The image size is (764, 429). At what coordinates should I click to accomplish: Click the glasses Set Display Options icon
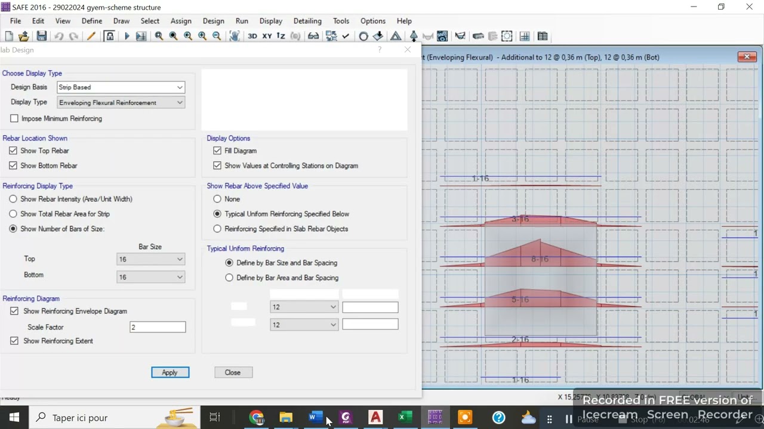[x=313, y=36]
